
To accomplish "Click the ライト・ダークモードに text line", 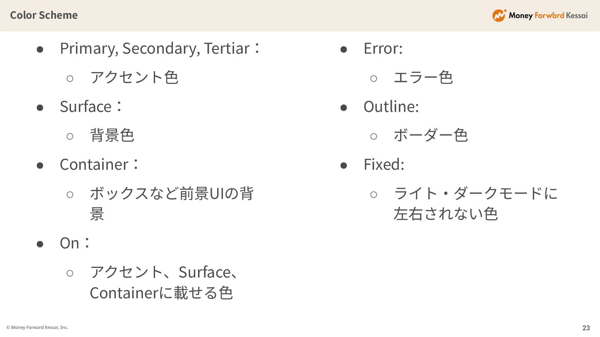I will pos(475,193).
